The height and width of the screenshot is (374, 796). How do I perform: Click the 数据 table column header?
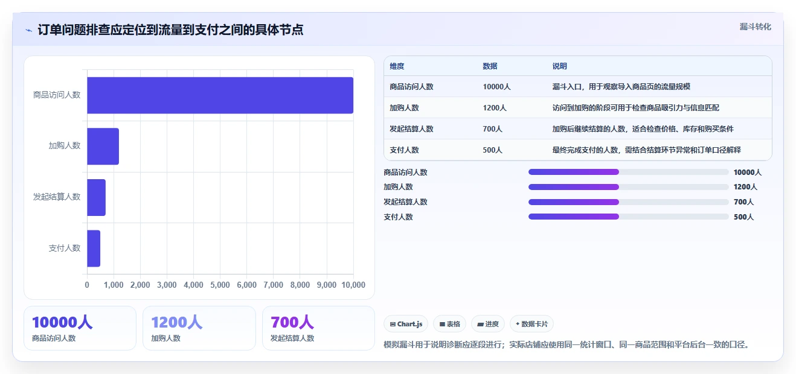point(490,66)
